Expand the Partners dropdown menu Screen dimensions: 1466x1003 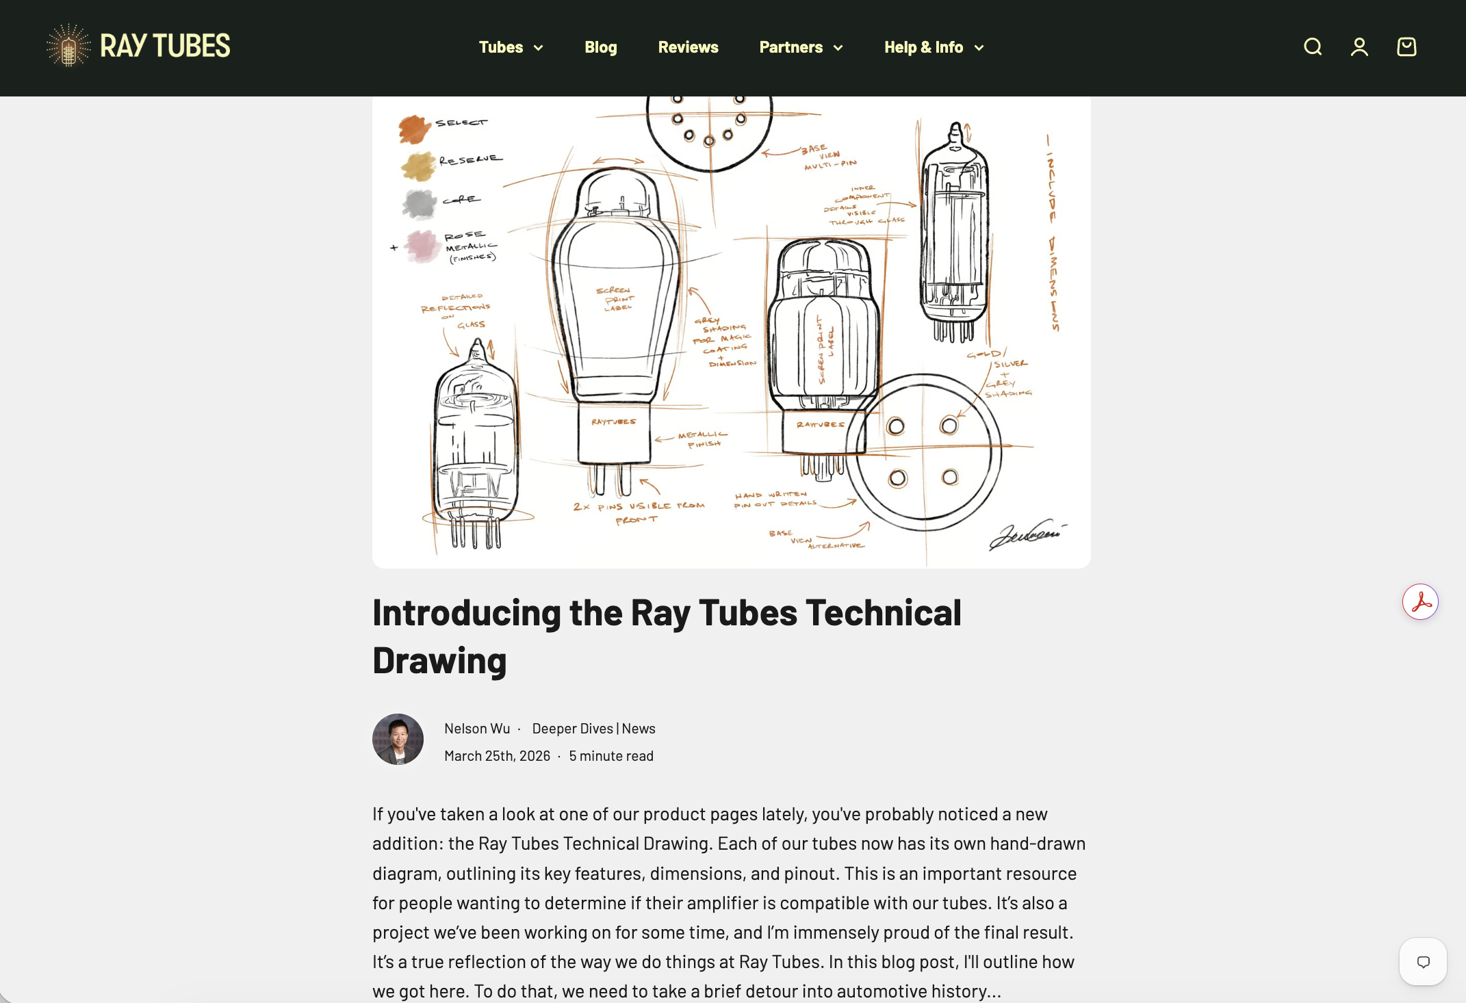tap(801, 47)
